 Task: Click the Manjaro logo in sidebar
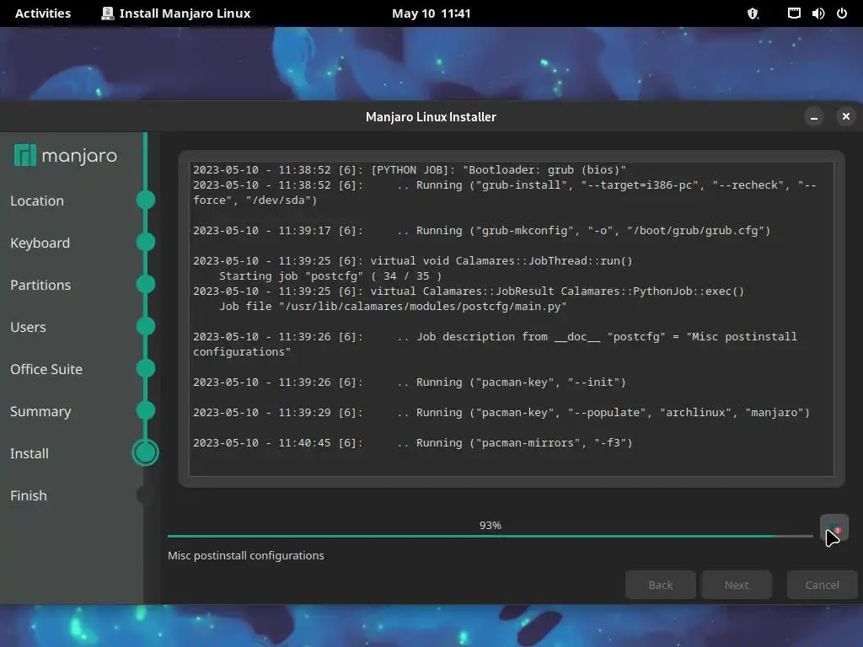point(66,156)
